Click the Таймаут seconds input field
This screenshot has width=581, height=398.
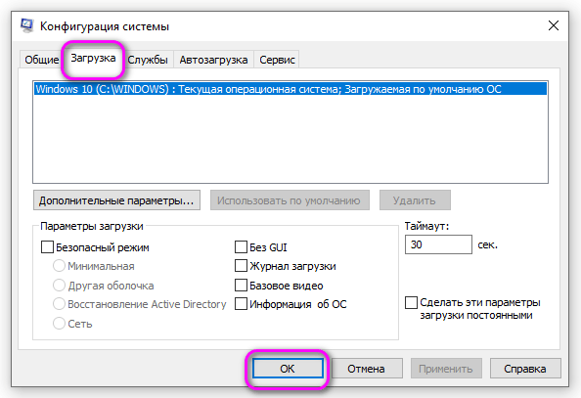point(438,244)
